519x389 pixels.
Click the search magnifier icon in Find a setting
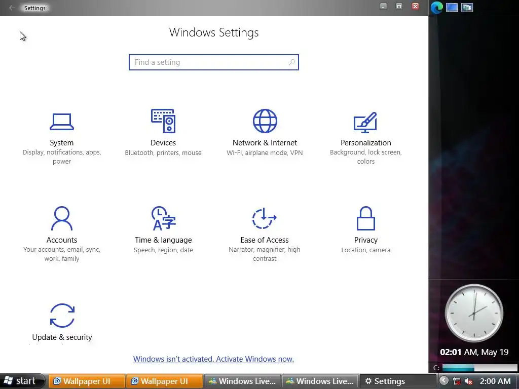pos(291,62)
